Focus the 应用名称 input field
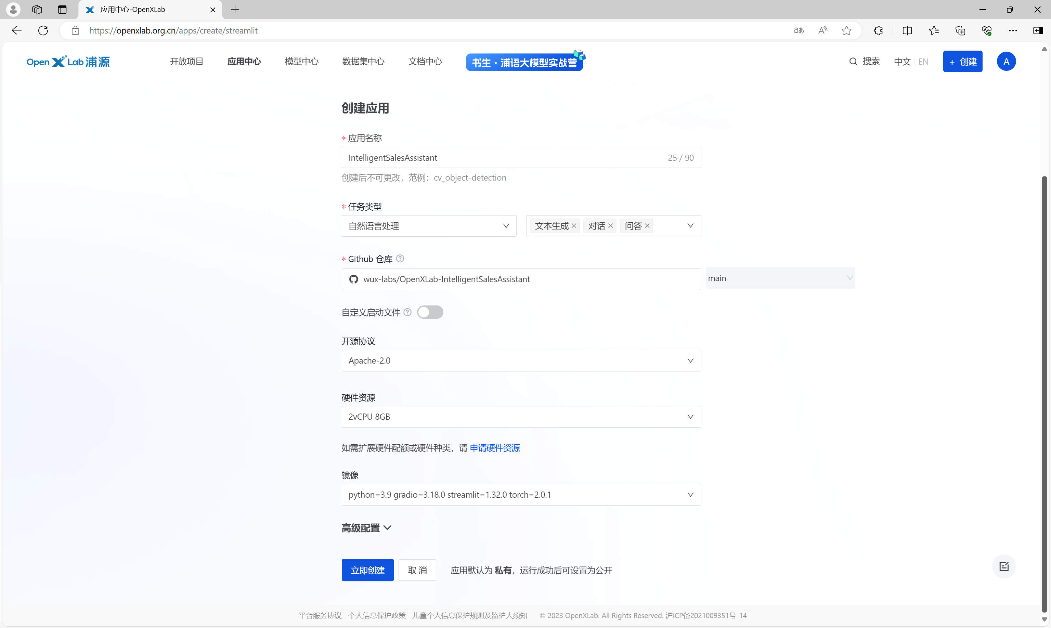This screenshot has width=1051, height=628. click(521, 157)
